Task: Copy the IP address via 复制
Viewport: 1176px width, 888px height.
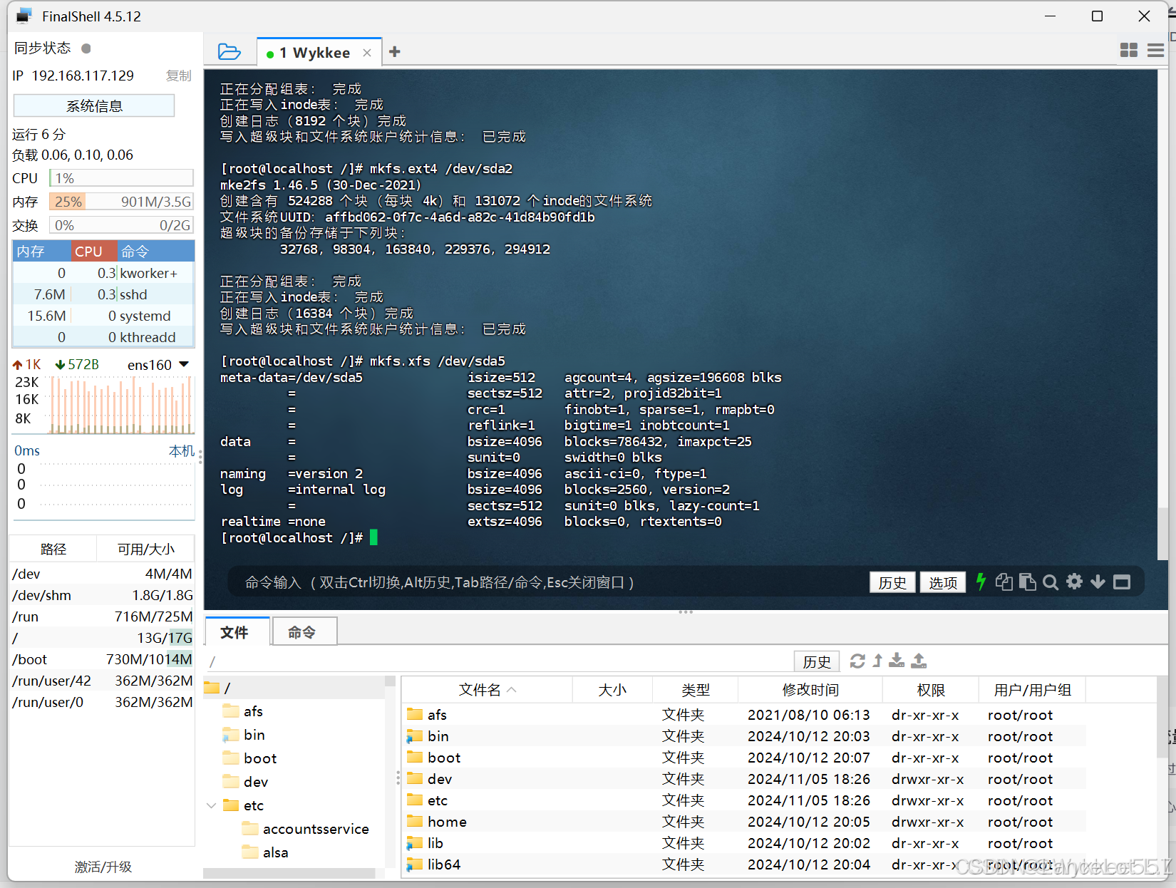Action: click(x=178, y=76)
